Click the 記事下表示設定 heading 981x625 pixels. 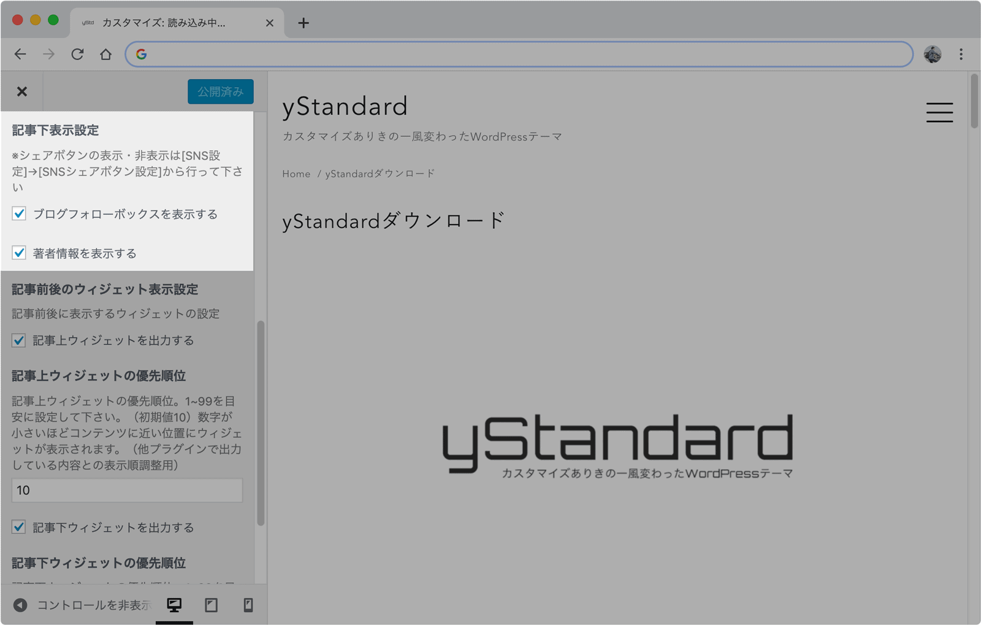coord(55,130)
